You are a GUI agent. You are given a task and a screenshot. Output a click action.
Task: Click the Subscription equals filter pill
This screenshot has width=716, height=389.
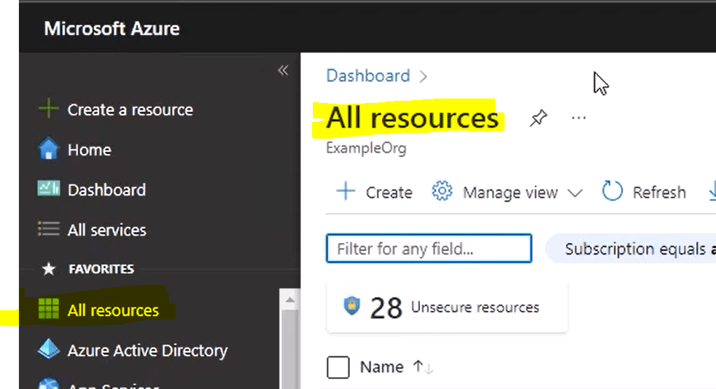point(631,249)
